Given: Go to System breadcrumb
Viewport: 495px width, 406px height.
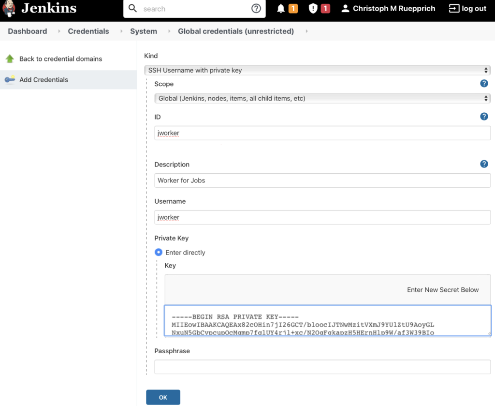Looking at the screenshot, I should click(x=144, y=31).
